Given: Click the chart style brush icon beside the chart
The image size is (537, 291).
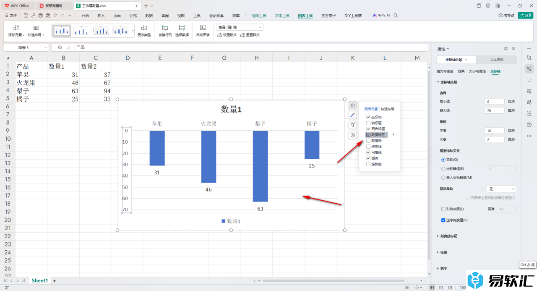Looking at the screenshot, I should [353, 115].
